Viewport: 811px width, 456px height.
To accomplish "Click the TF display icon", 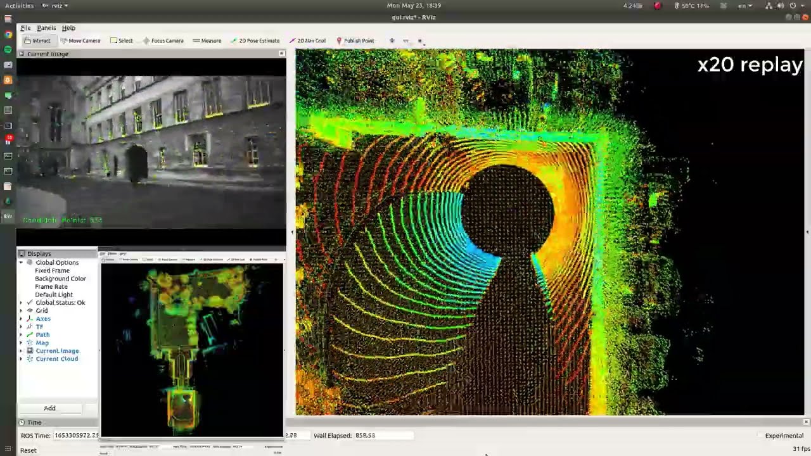I will (30, 327).
